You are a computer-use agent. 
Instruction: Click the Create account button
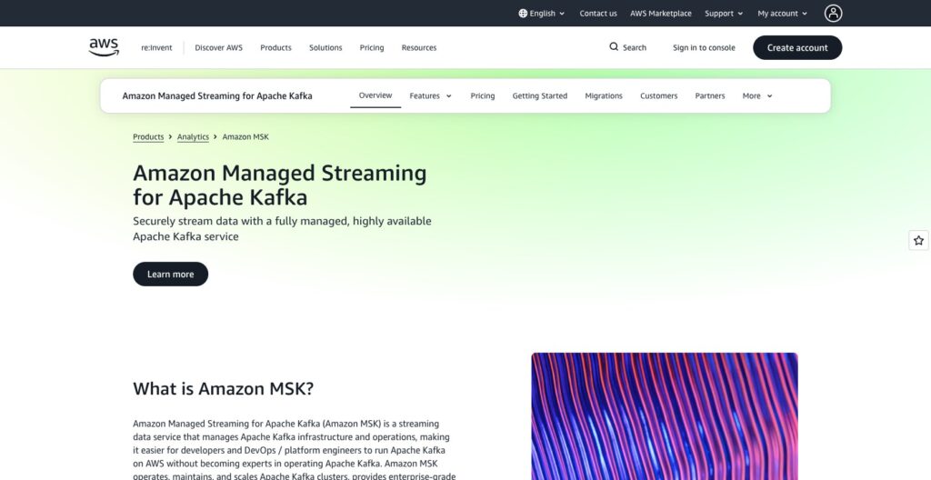pos(797,47)
